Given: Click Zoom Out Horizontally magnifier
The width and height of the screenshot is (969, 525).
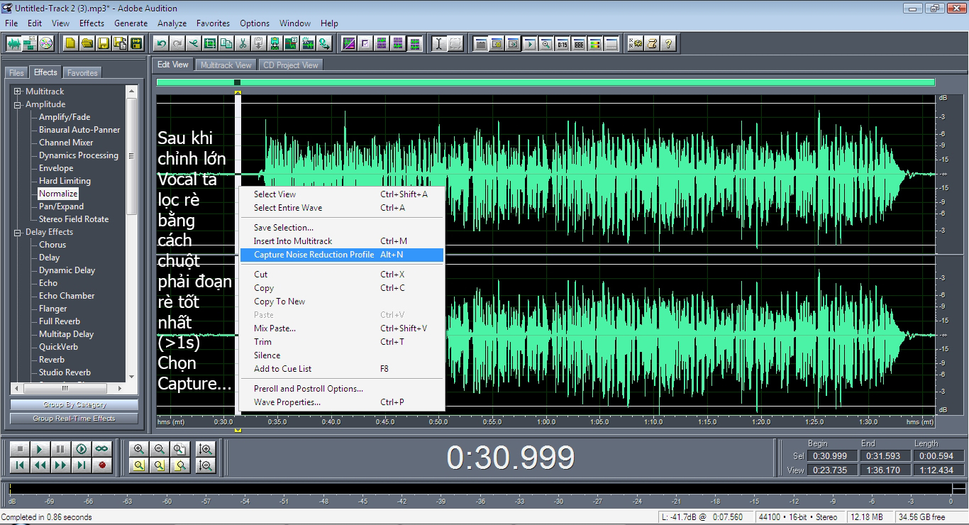Looking at the screenshot, I should coord(160,449).
